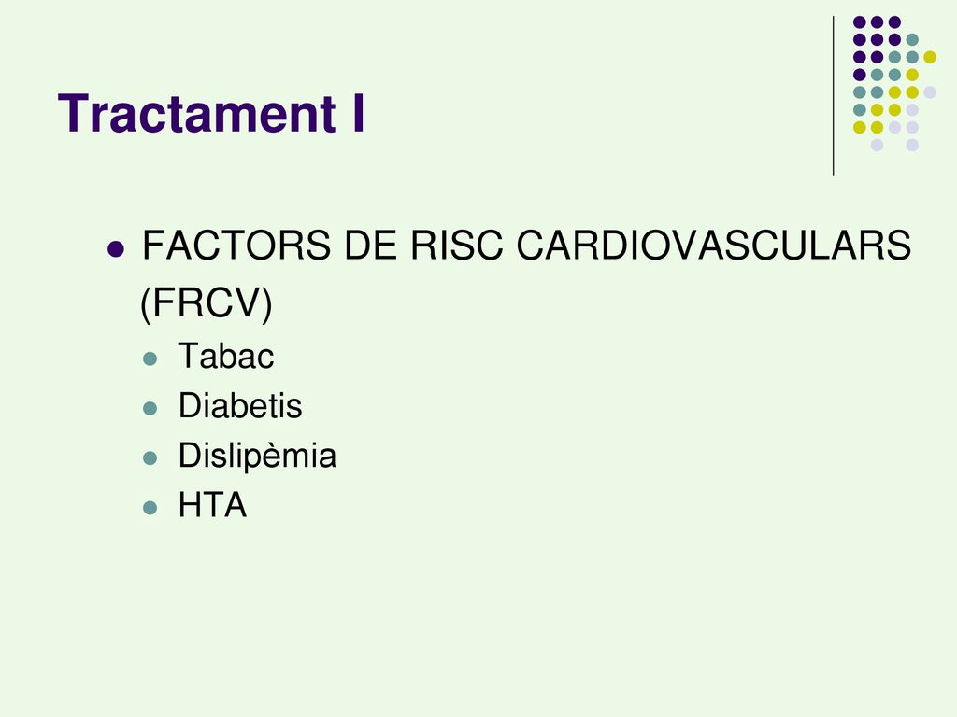The image size is (957, 717).
Task: Click the rightmost yellow dot in dot pattern
Action: coord(930,57)
